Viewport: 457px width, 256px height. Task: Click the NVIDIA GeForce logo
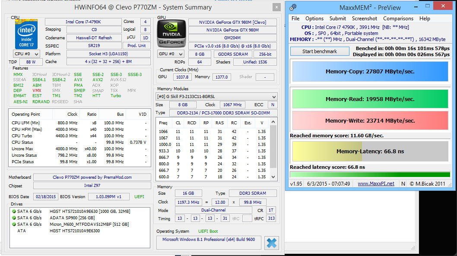[171, 34]
